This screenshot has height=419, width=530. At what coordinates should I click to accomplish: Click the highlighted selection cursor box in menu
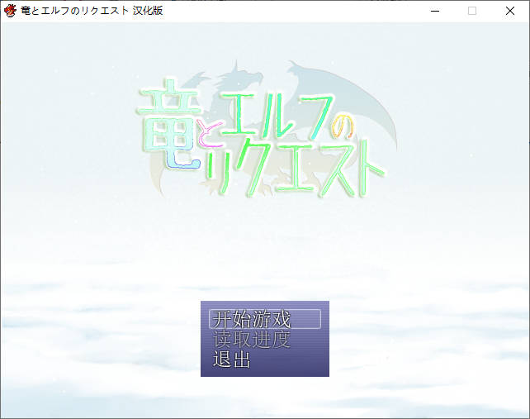coord(265,319)
